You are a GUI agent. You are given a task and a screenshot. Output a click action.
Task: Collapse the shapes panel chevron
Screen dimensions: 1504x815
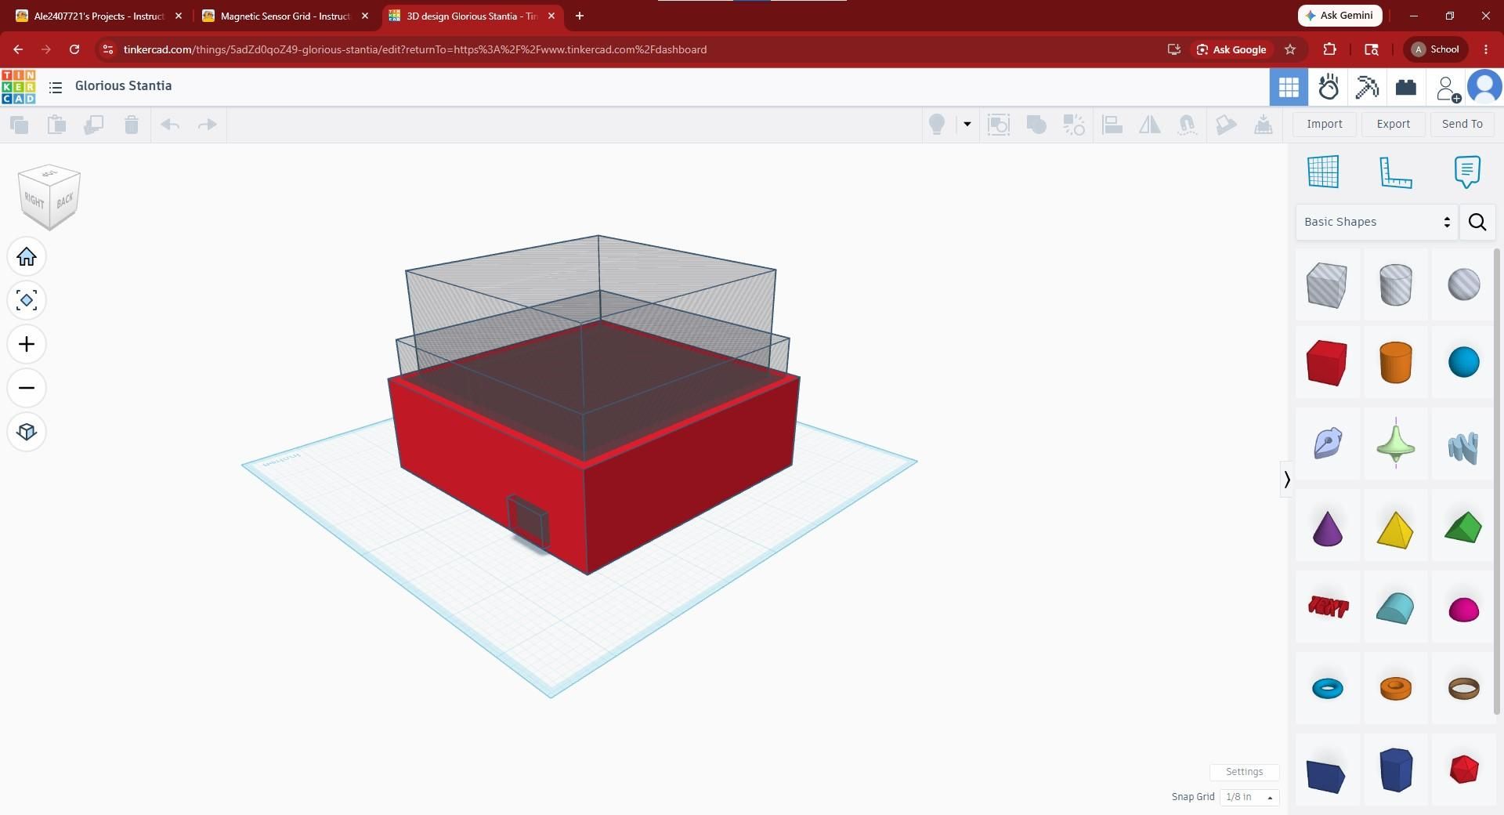tap(1286, 479)
